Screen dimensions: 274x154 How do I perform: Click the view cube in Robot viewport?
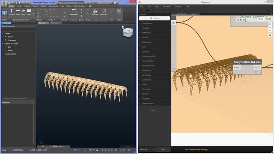click(128, 32)
